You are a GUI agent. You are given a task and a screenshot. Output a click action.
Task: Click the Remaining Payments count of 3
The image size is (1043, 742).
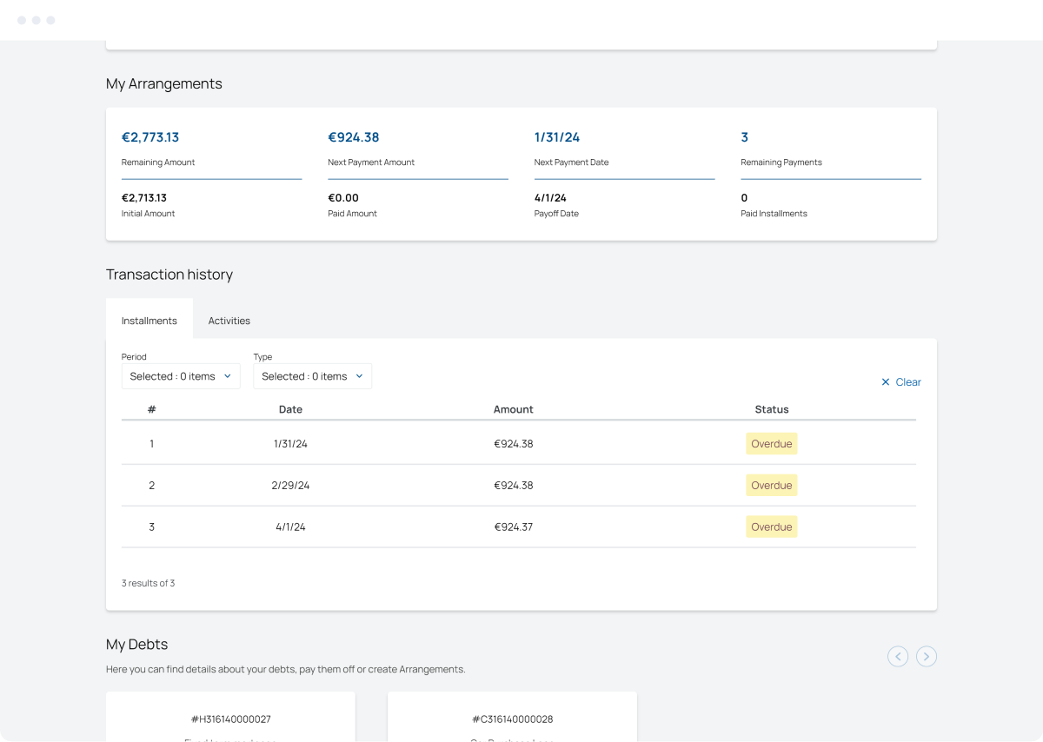click(743, 136)
